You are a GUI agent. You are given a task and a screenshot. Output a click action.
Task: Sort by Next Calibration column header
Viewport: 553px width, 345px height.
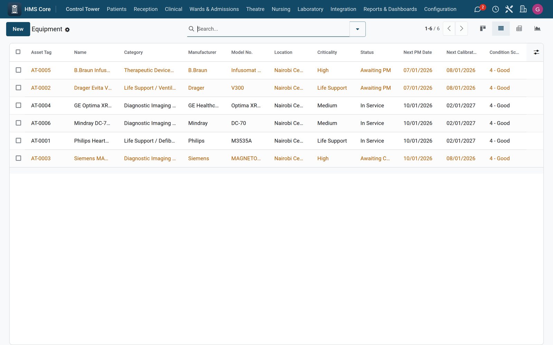(x=461, y=52)
